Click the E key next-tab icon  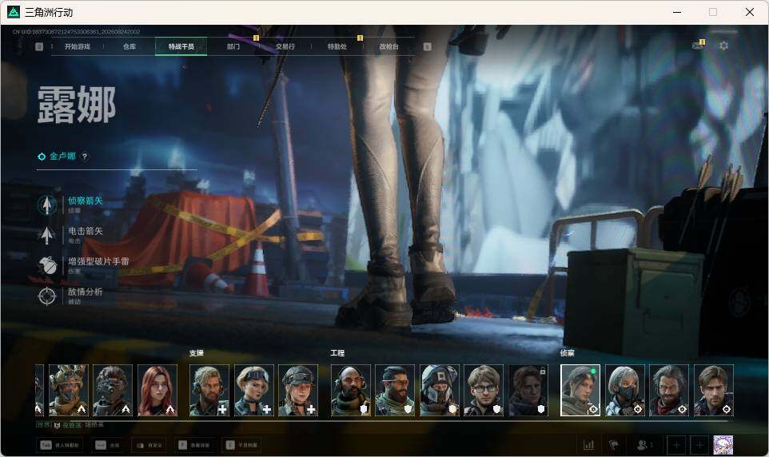[x=427, y=46]
